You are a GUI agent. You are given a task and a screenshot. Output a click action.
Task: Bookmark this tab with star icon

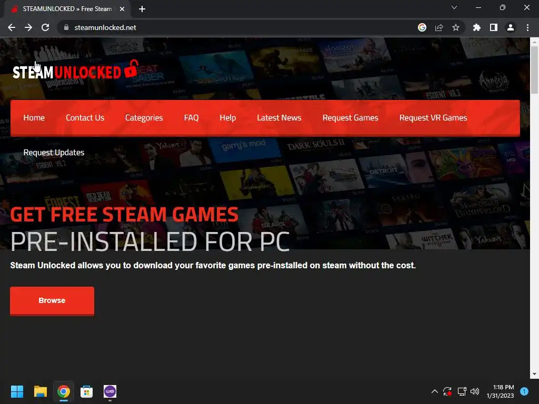click(x=456, y=27)
